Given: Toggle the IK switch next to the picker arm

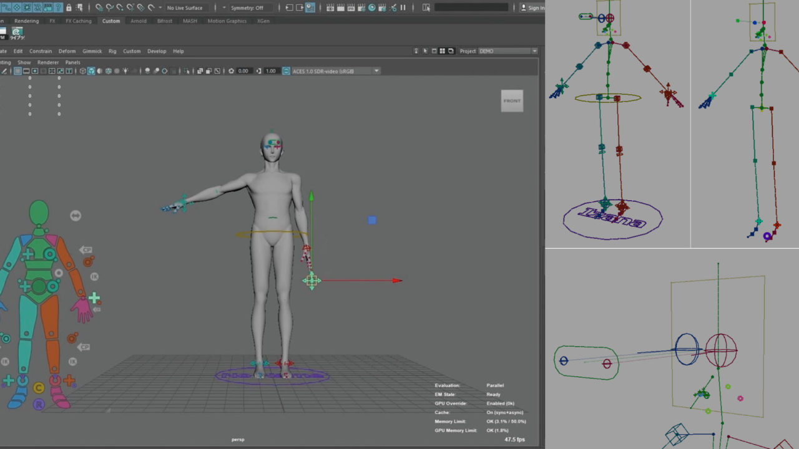Looking at the screenshot, I should pos(95,276).
